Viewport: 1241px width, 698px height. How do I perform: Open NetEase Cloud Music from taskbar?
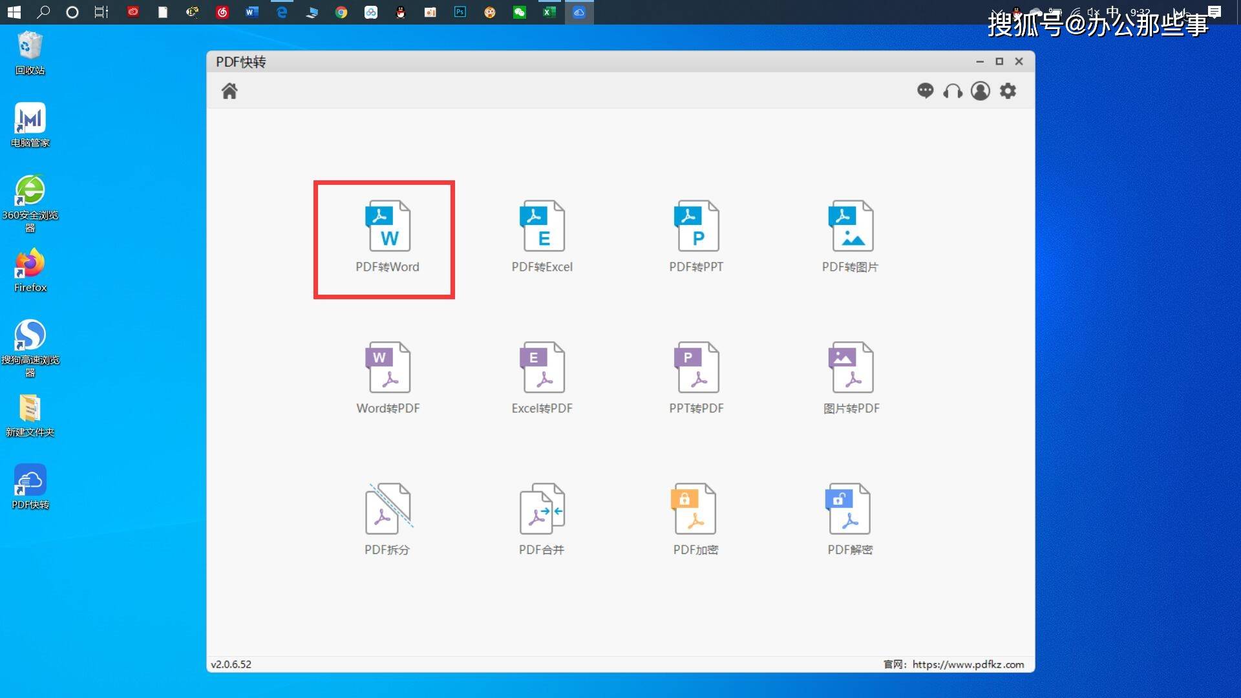(x=222, y=12)
